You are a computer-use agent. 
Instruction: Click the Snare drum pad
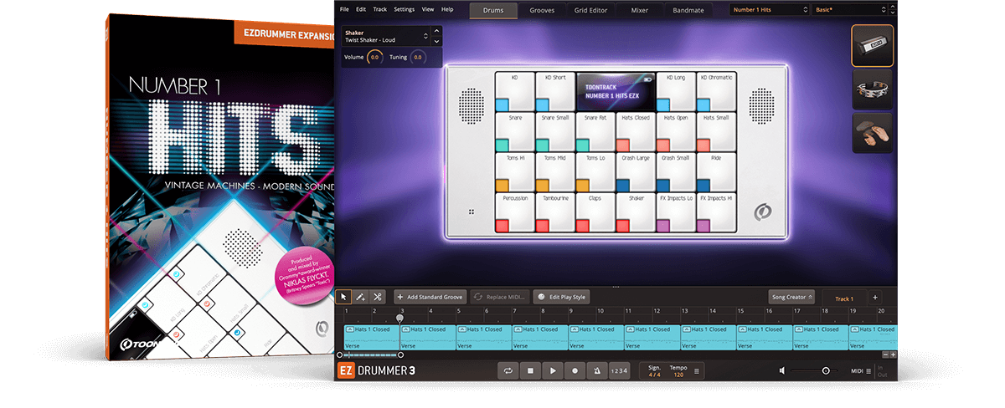(514, 131)
